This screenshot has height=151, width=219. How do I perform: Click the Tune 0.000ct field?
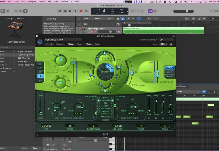click(46, 126)
